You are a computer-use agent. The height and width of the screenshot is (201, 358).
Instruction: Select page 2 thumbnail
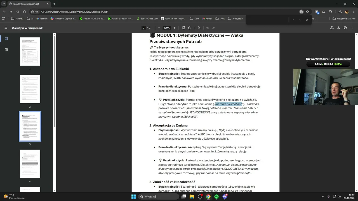click(30, 89)
